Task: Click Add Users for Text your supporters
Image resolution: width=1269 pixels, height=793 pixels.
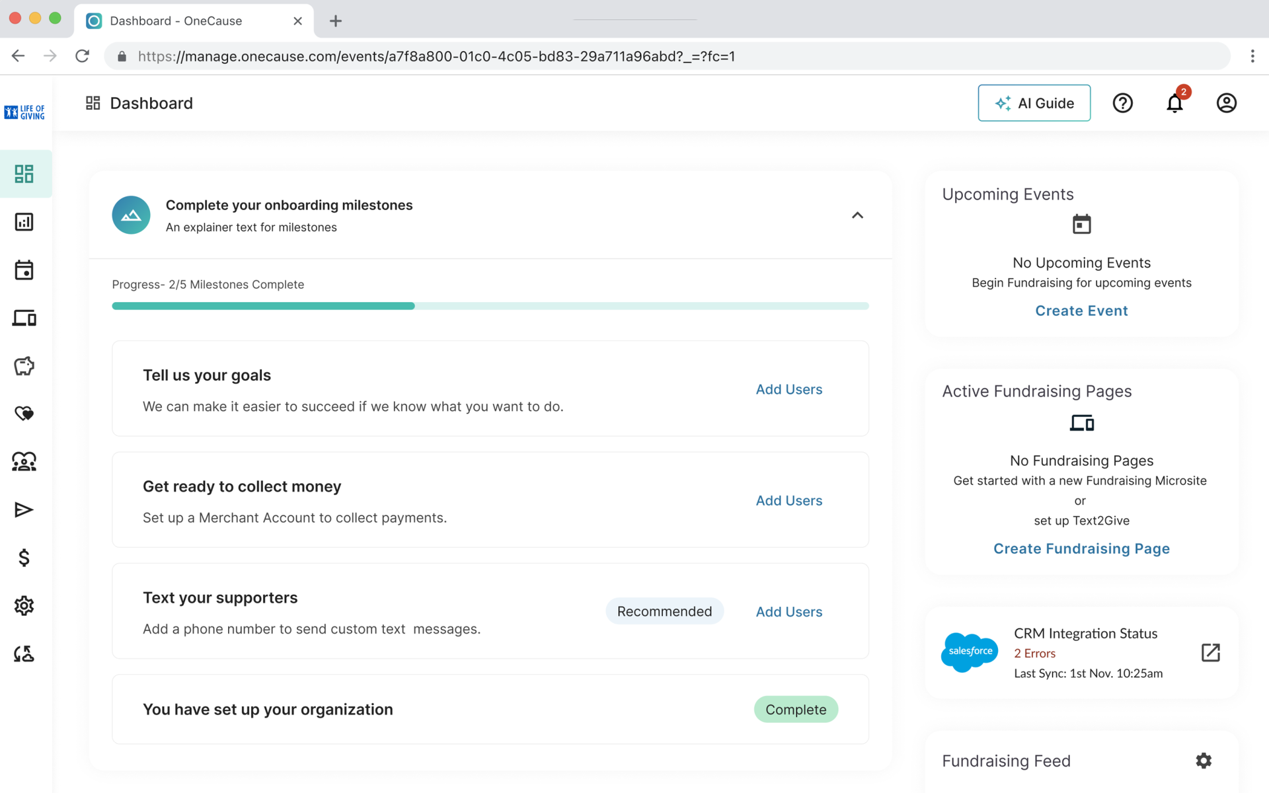Action: pyautogui.click(x=789, y=612)
